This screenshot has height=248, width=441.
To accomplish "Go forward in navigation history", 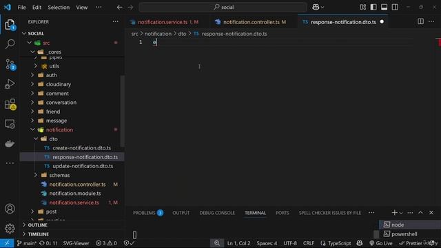I will tap(130, 8).
